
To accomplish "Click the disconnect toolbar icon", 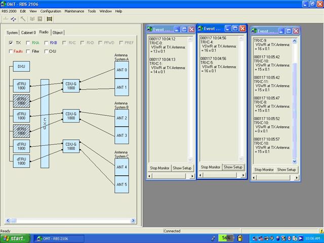I will coord(14,19).
